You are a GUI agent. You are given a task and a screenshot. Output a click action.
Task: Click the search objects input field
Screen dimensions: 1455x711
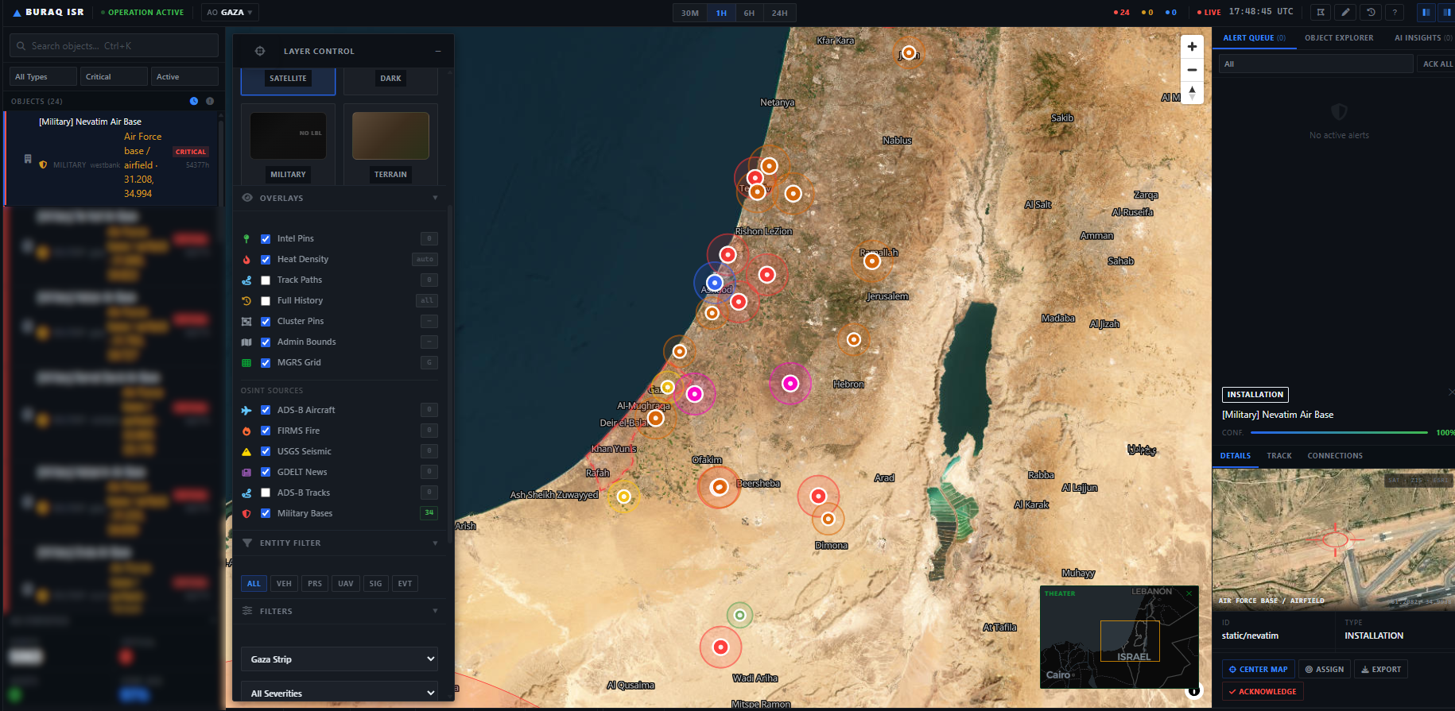(x=114, y=46)
